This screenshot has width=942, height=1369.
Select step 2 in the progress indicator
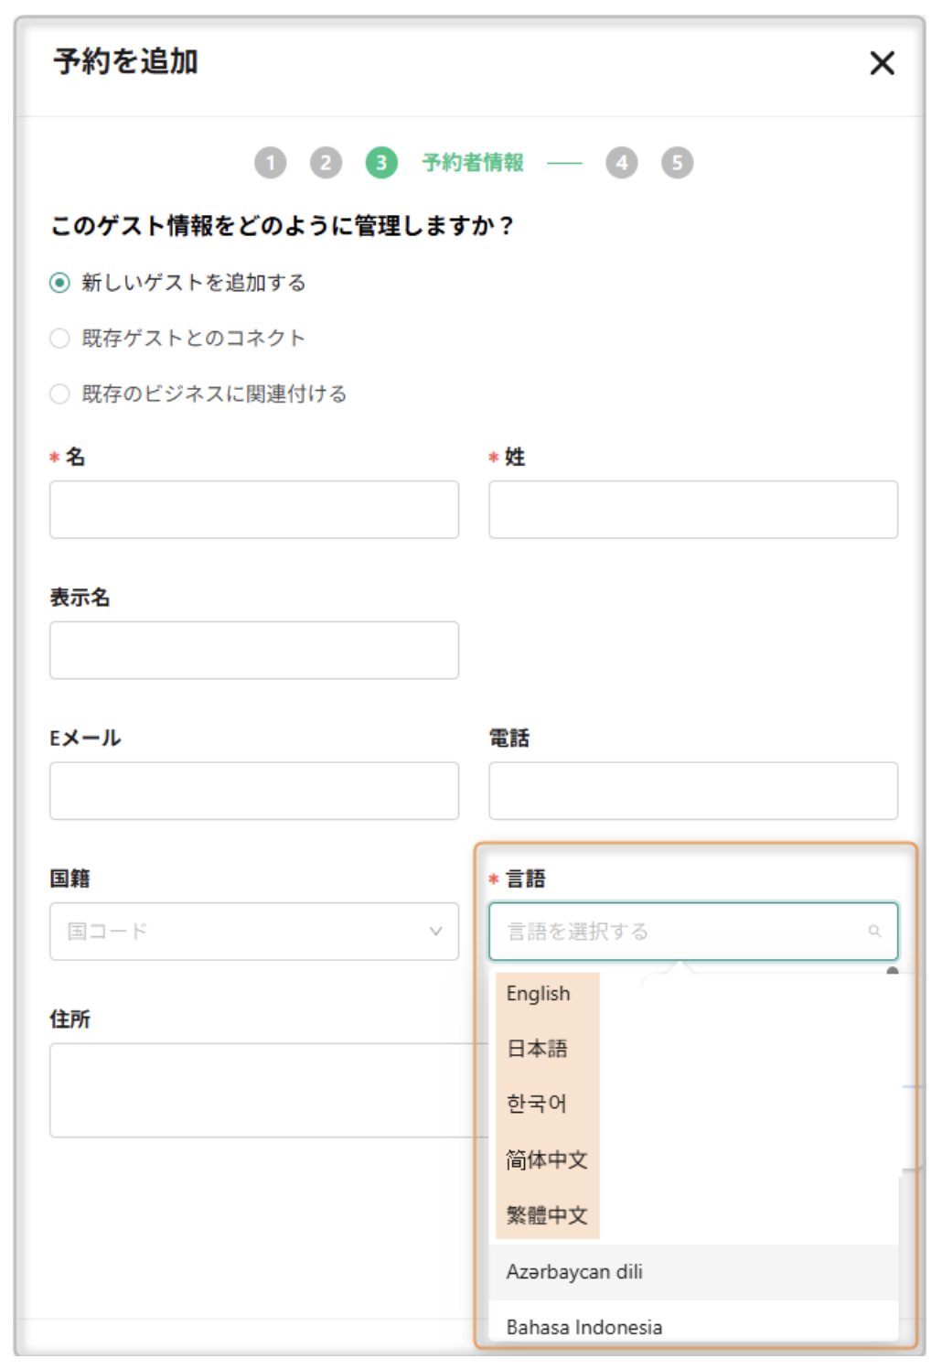(326, 162)
